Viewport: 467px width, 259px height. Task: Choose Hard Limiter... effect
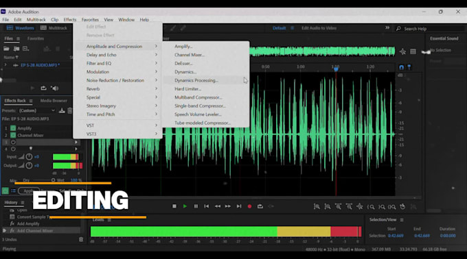pos(187,89)
